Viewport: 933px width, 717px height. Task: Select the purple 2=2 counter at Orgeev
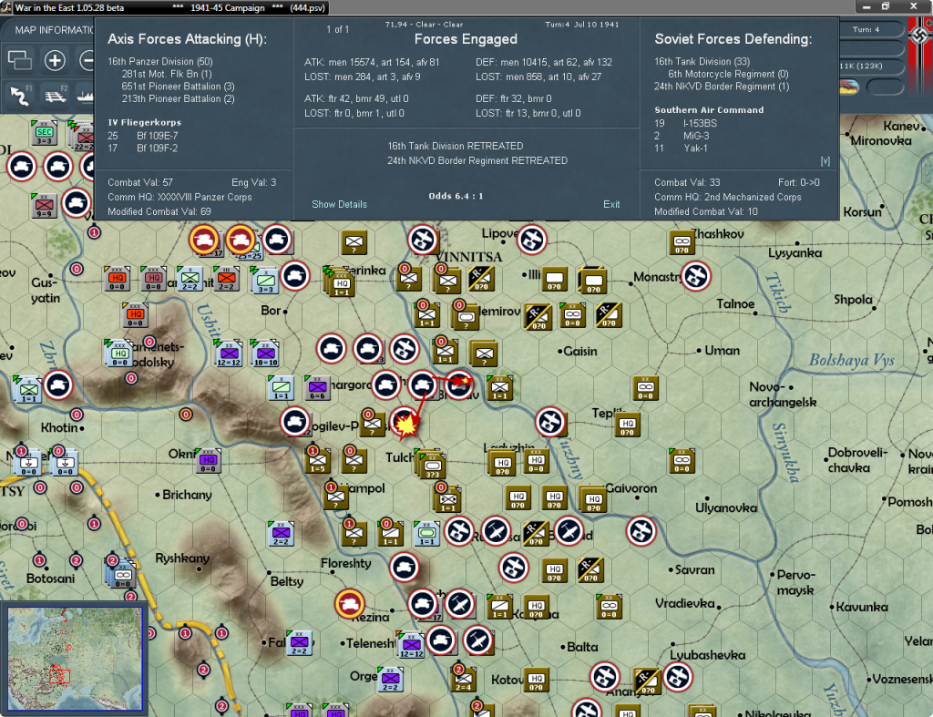(x=390, y=680)
